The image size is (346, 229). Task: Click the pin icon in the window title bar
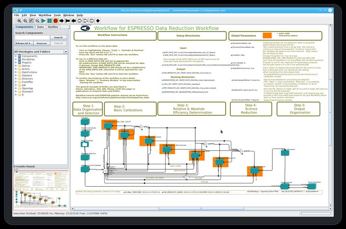click(x=21, y=10)
